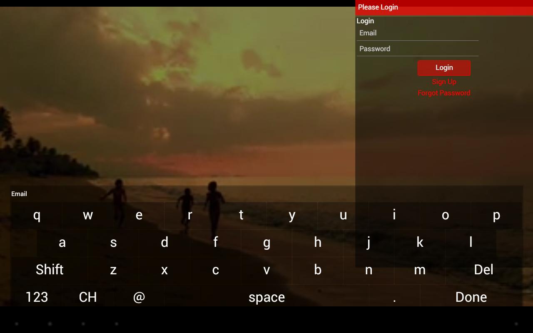Tap the d key on the keyboard
The height and width of the screenshot is (333, 533).
tap(164, 242)
